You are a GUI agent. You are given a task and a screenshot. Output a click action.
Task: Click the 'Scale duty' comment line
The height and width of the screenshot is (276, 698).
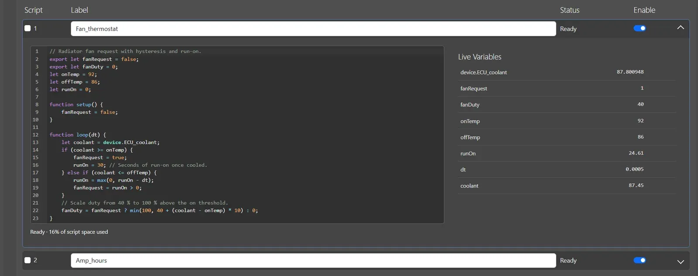[144, 203]
